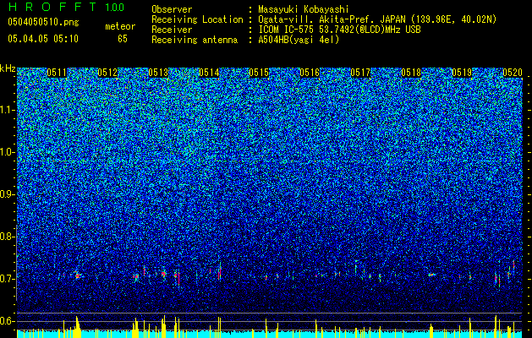Screen dimensions: 532x338
Task: Select the file name 0504050510.png
Action: tap(43, 23)
